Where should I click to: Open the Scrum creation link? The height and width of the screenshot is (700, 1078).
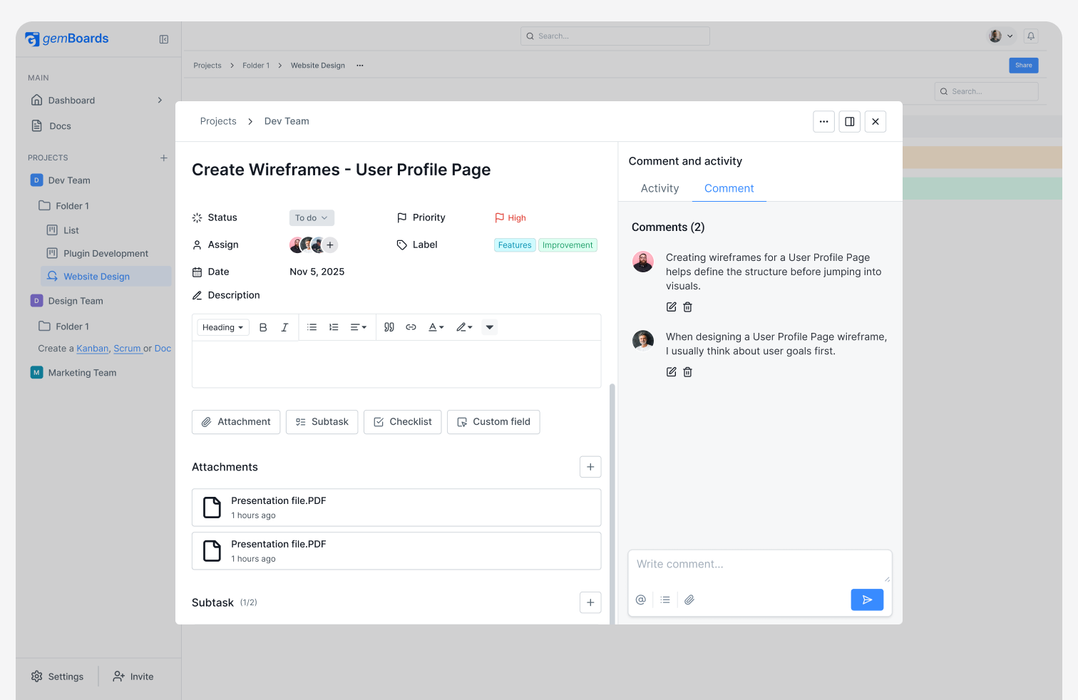(x=128, y=349)
